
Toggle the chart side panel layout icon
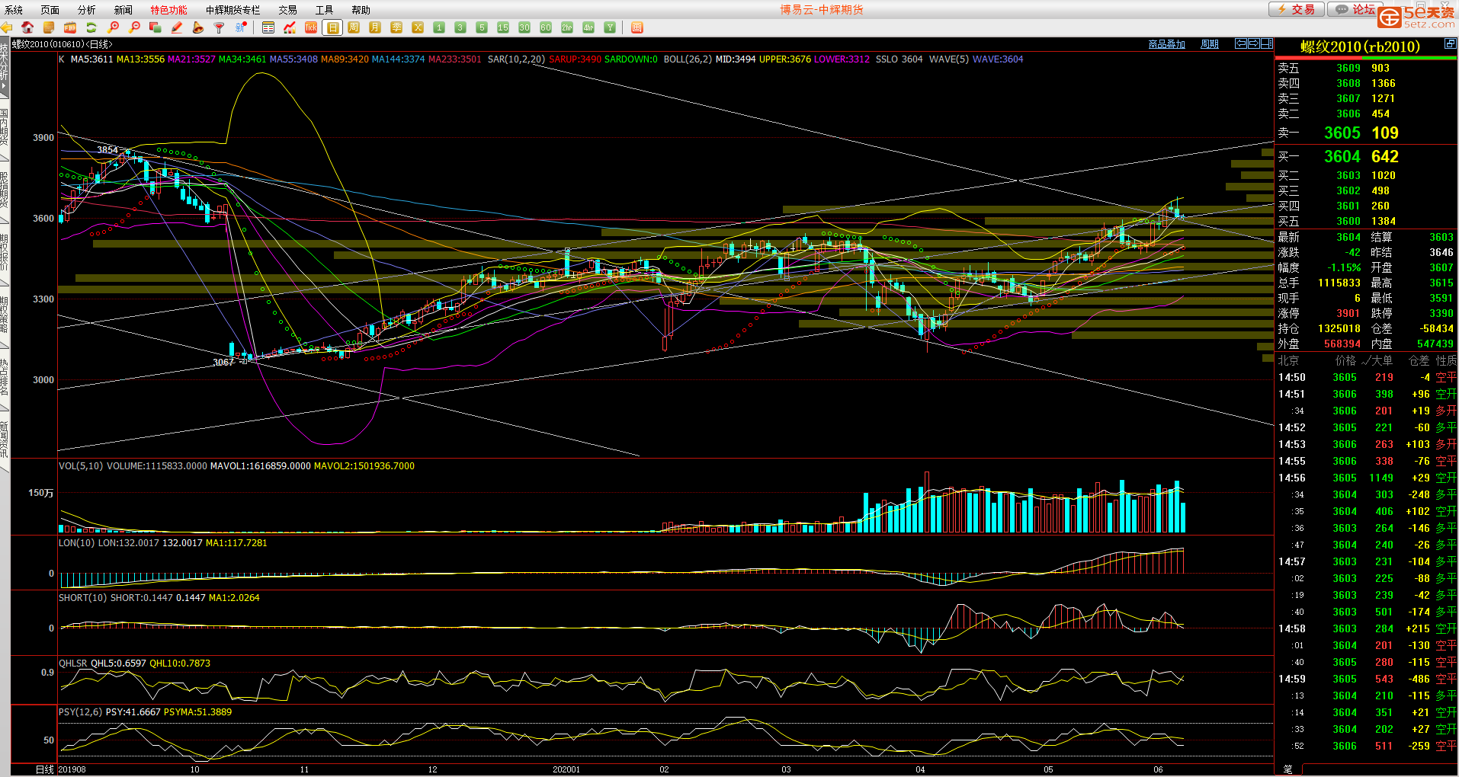(x=1266, y=43)
